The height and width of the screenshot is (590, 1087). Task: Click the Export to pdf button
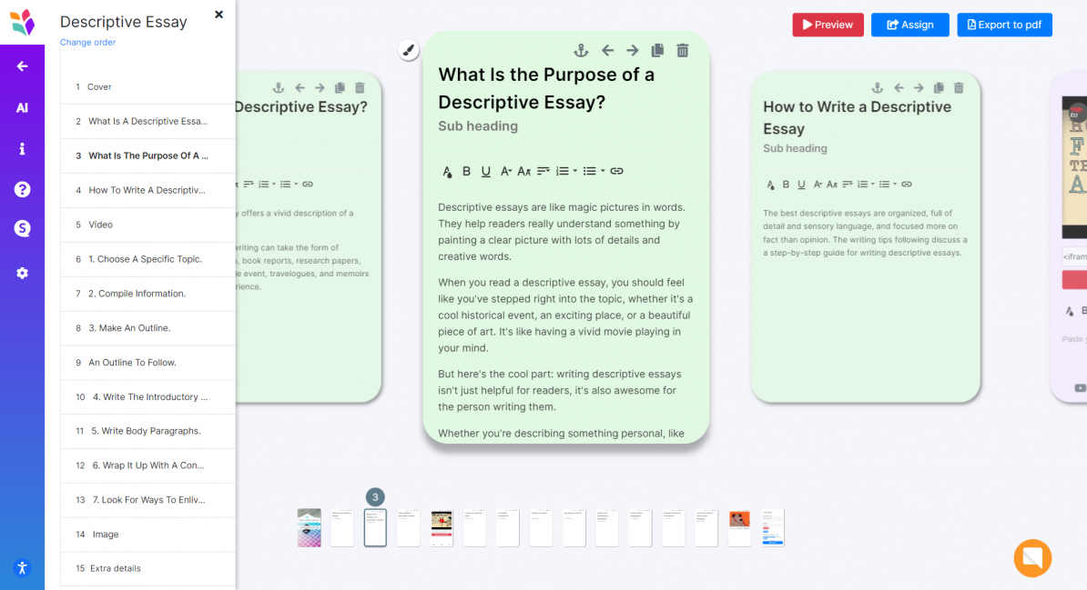1004,25
